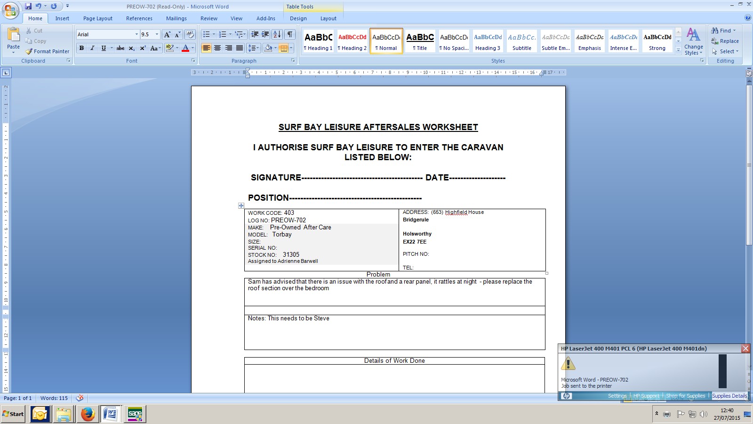Toggle Bold formatting
Viewport: 753px width, 424px height.
tap(82, 48)
